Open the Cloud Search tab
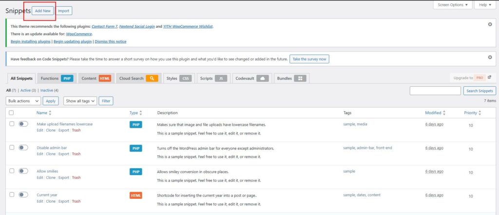 (x=139, y=78)
